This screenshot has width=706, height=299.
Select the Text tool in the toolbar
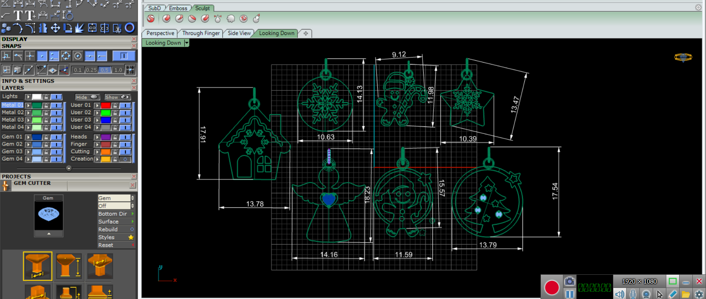(18, 15)
